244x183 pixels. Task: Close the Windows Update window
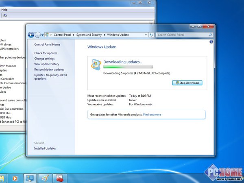pos(208,26)
